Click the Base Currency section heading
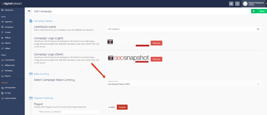The image size is (267, 115). pyautogui.click(x=42, y=74)
